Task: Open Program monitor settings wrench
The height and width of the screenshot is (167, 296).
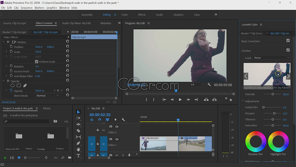Action: (209, 85)
